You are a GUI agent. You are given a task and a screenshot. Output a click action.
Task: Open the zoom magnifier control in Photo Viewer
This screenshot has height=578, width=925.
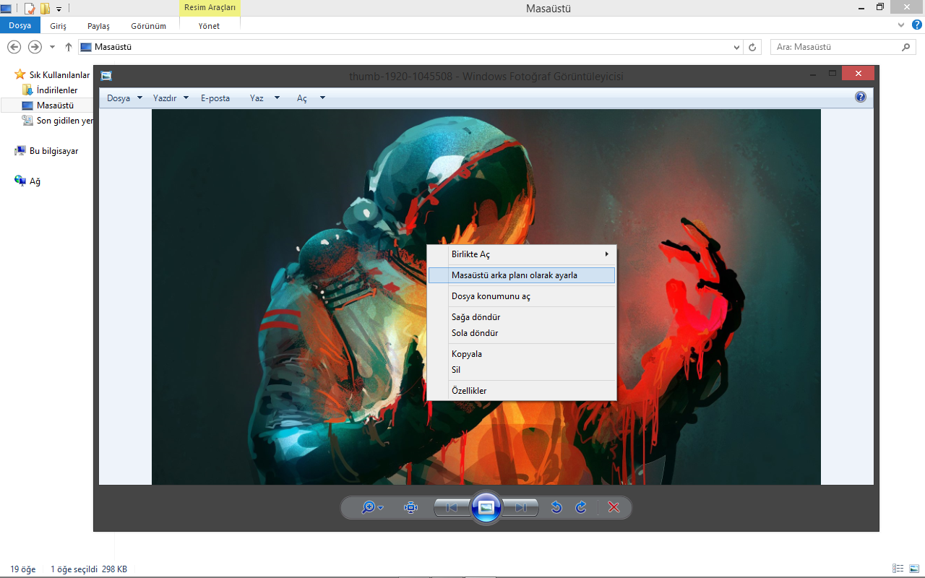(372, 507)
